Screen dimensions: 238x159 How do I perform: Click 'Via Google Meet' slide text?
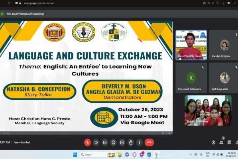coord(142,123)
